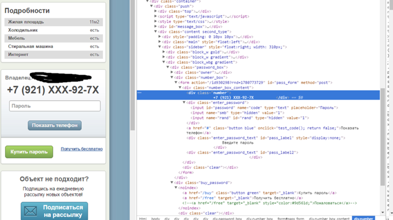
Task: Click the Стиральная машина table row
Action: (54, 46)
